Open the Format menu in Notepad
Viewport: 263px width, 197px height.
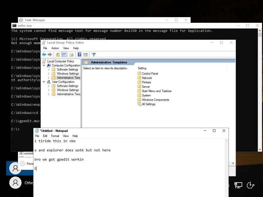pos(55,136)
